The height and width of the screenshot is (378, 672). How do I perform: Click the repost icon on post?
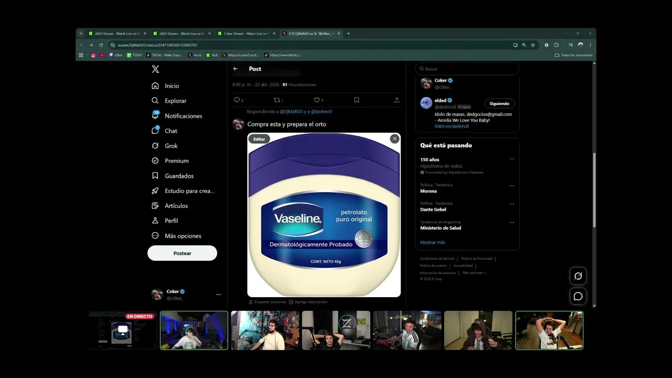(277, 100)
